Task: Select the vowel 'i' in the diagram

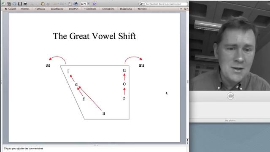Action: [x=68, y=71]
